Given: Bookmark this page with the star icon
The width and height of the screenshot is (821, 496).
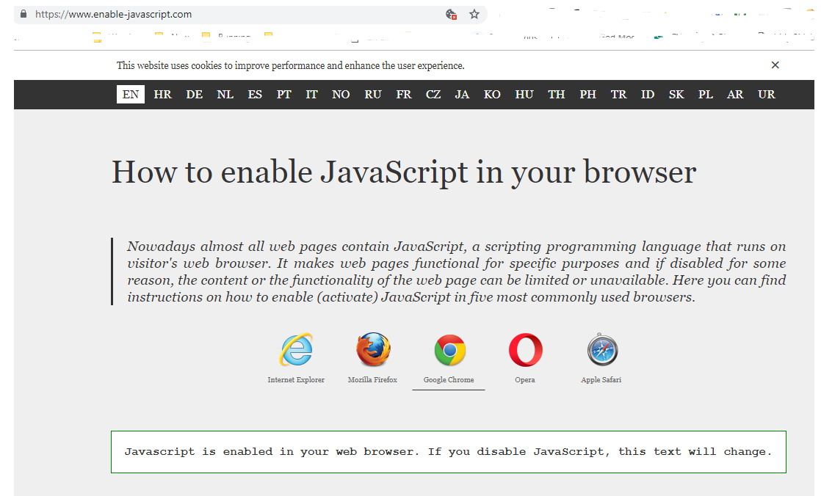Looking at the screenshot, I should click(474, 14).
